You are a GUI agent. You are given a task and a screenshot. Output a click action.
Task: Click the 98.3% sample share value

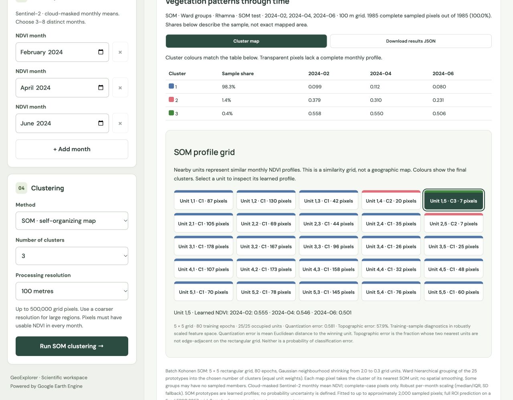[x=228, y=87]
